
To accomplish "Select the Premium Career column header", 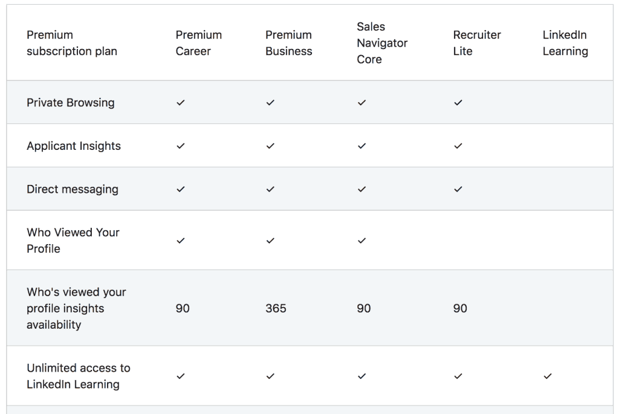I will [198, 43].
